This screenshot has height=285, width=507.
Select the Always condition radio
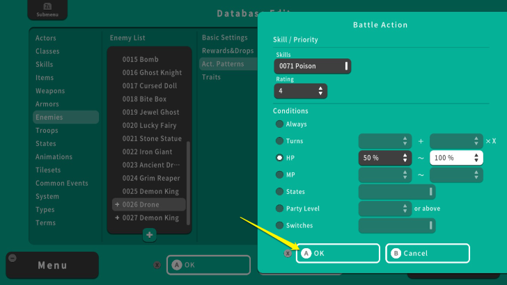[279, 124]
